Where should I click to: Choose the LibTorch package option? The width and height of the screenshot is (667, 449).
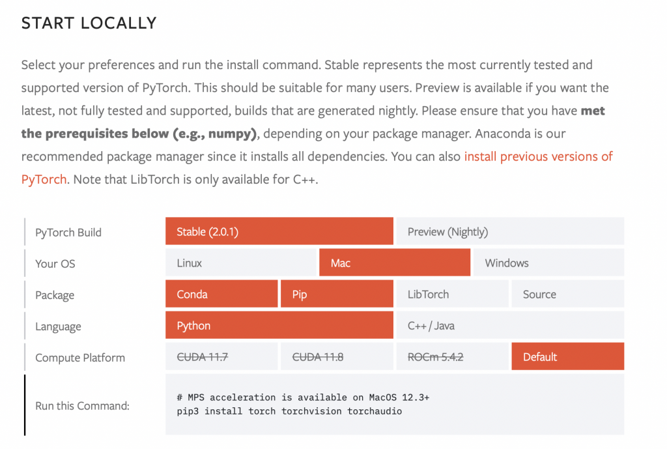452,294
